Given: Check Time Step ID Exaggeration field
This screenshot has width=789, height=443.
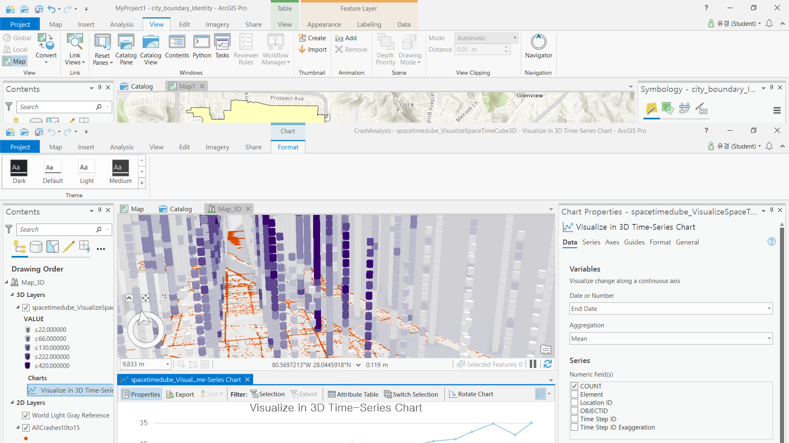Looking at the screenshot, I should tap(574, 427).
